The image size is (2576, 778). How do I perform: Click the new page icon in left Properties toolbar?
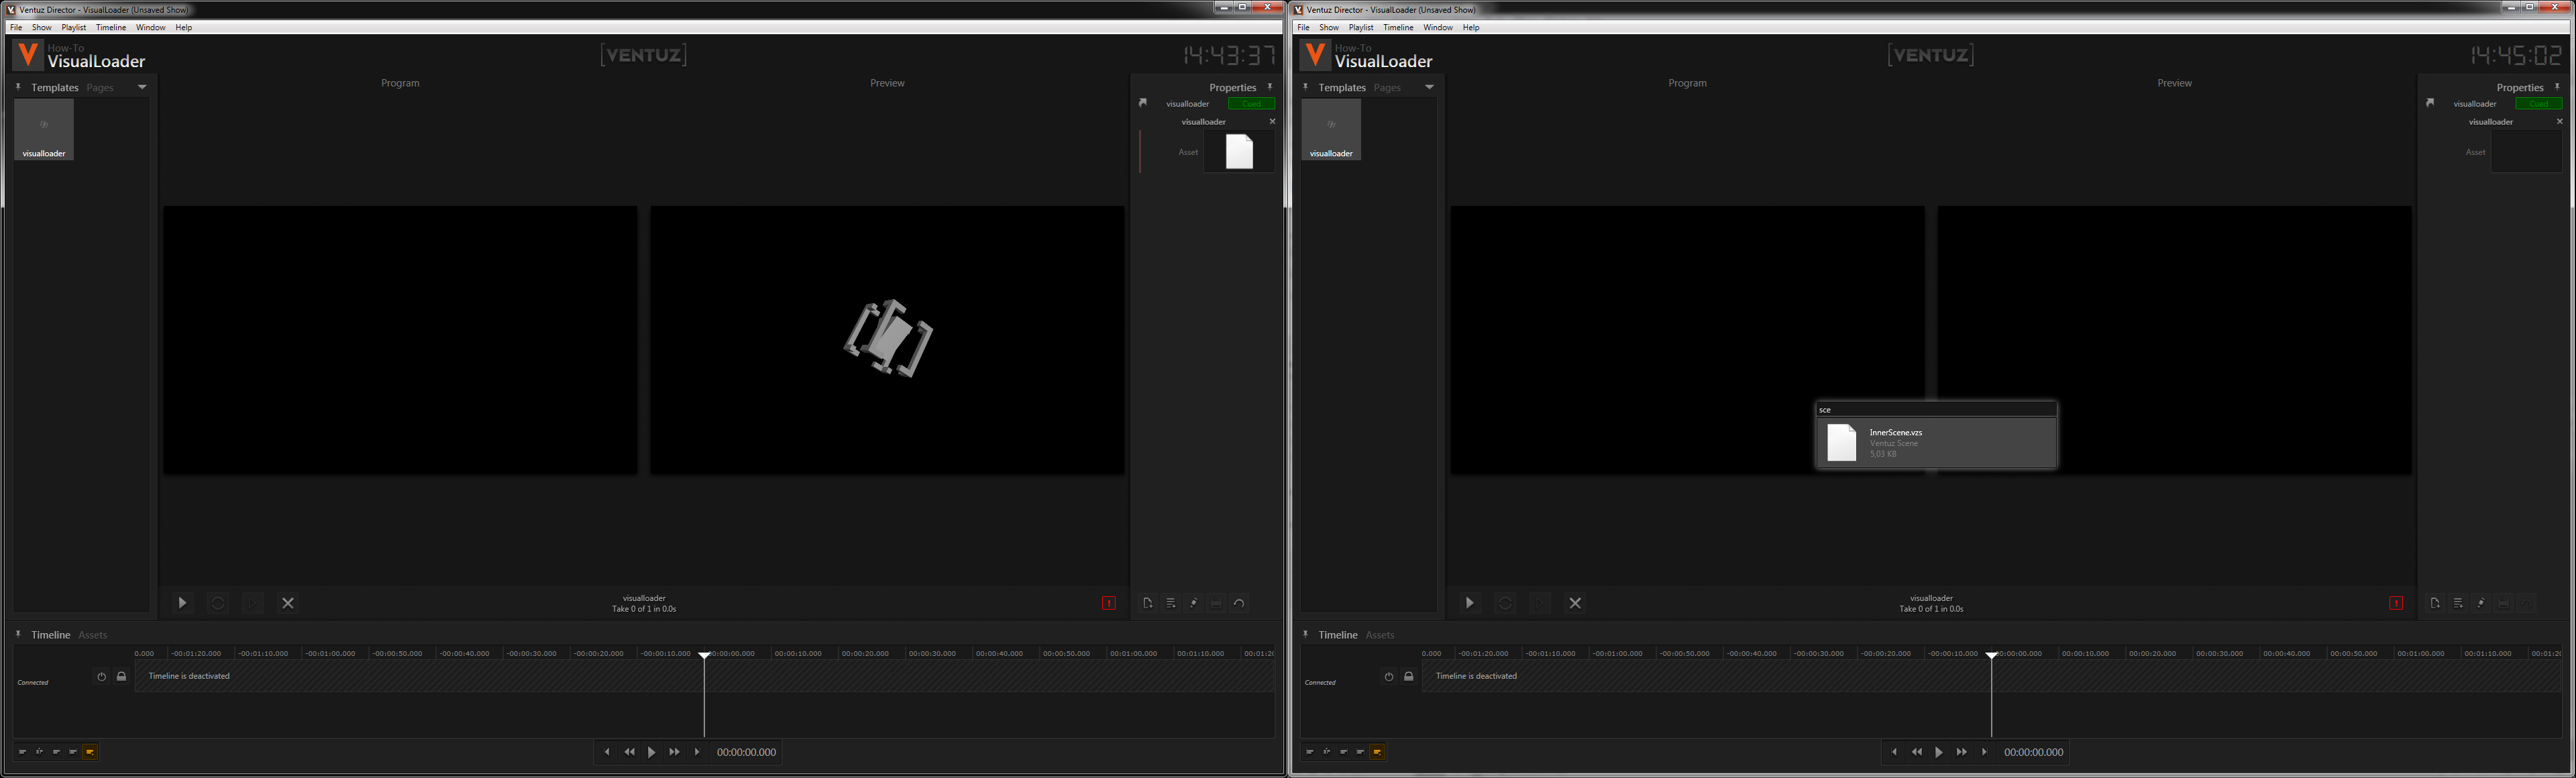pyautogui.click(x=1147, y=603)
